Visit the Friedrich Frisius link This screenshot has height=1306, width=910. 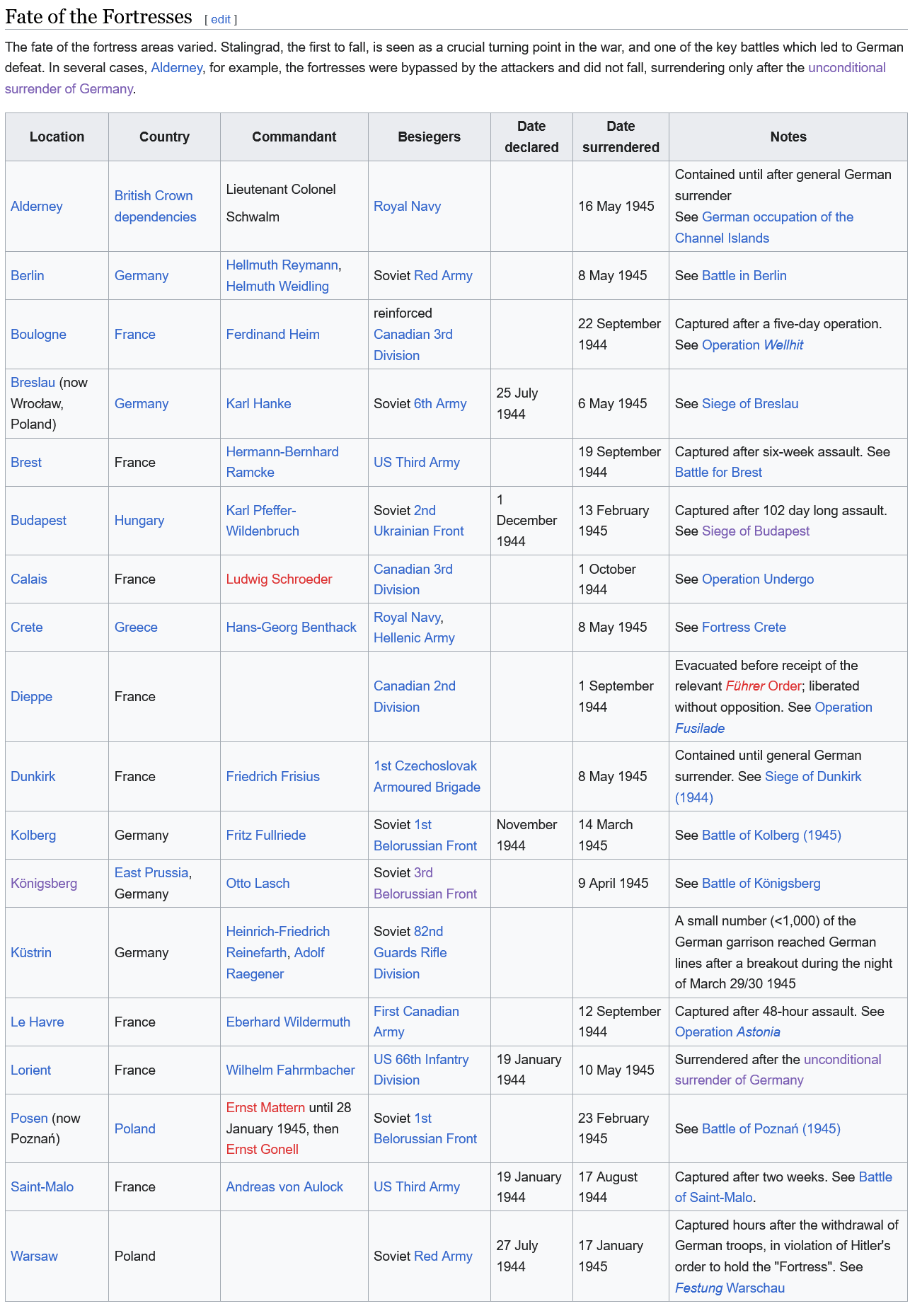point(273,777)
